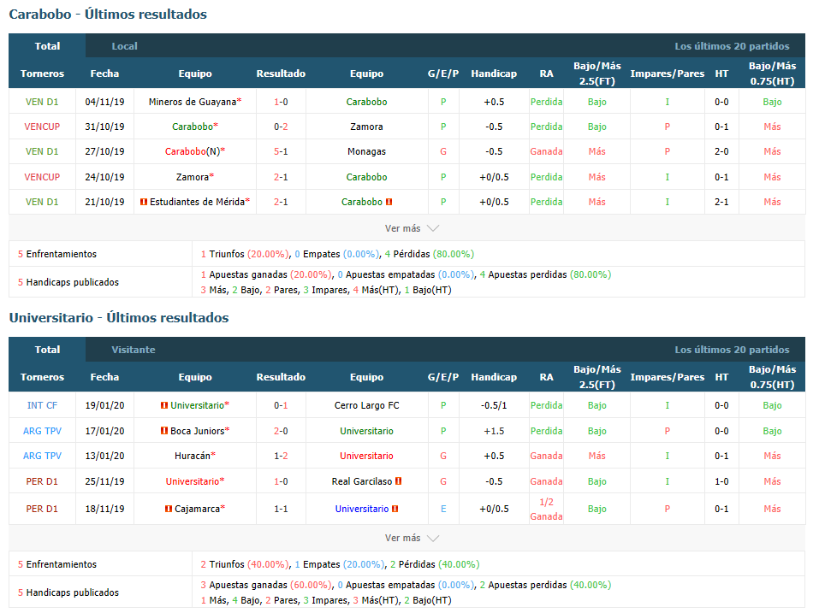Click Universitario team in Huracán row
This screenshot has height=613, width=825.
point(367,456)
